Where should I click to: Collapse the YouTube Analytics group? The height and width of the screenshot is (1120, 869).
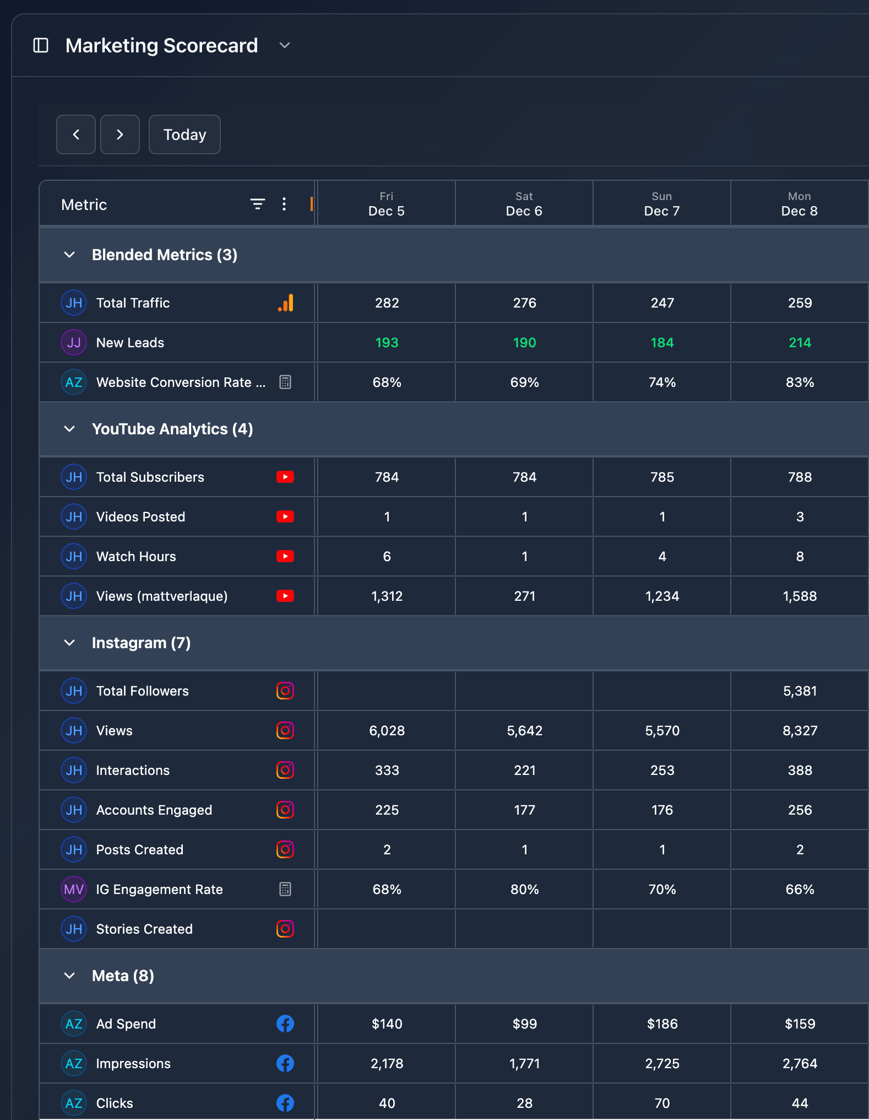(69, 429)
